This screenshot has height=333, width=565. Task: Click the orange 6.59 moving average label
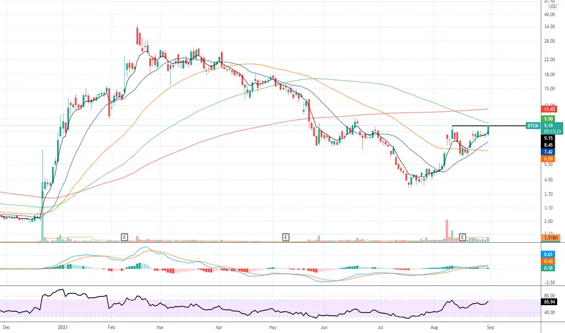point(548,159)
